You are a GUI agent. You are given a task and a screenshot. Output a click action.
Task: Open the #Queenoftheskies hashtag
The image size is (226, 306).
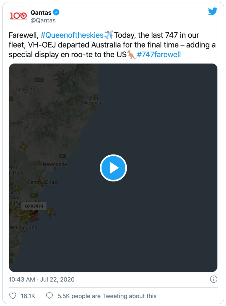point(72,35)
